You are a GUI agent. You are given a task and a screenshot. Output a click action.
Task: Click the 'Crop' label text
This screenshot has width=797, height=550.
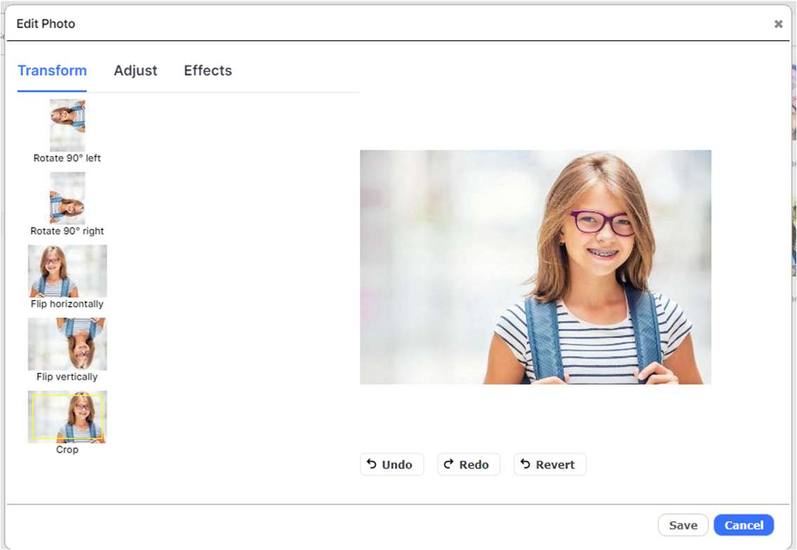point(67,450)
